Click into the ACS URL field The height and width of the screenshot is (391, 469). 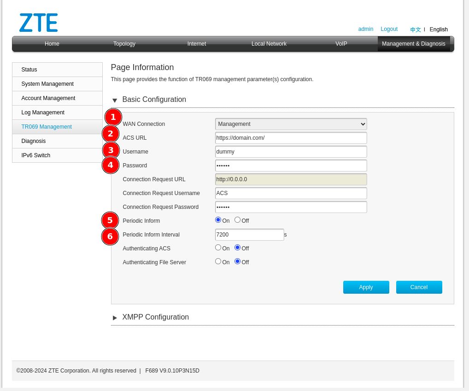291,138
